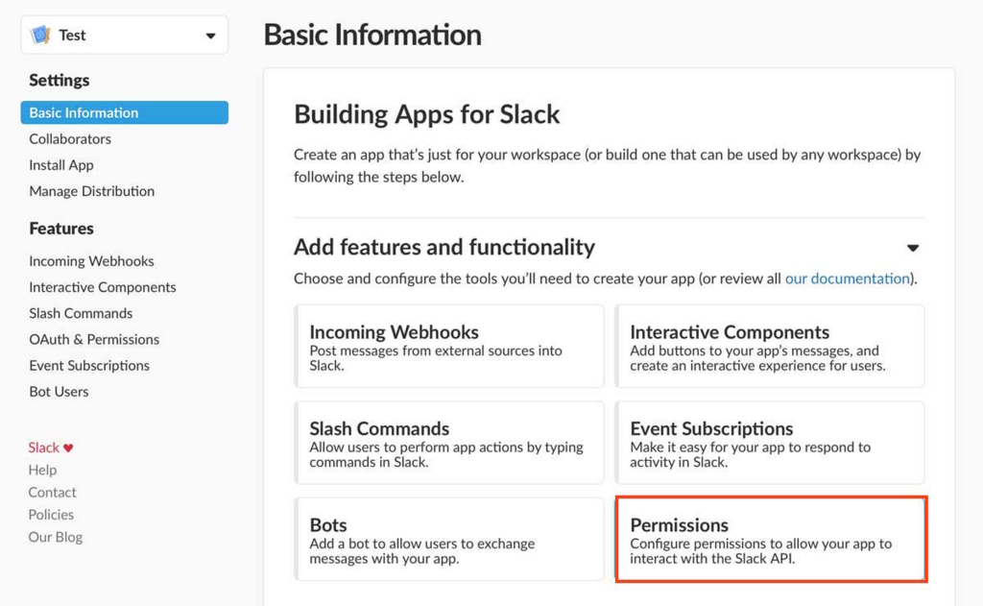Select Incoming Webhooks in Features sidebar
983x606 pixels.
click(x=91, y=260)
